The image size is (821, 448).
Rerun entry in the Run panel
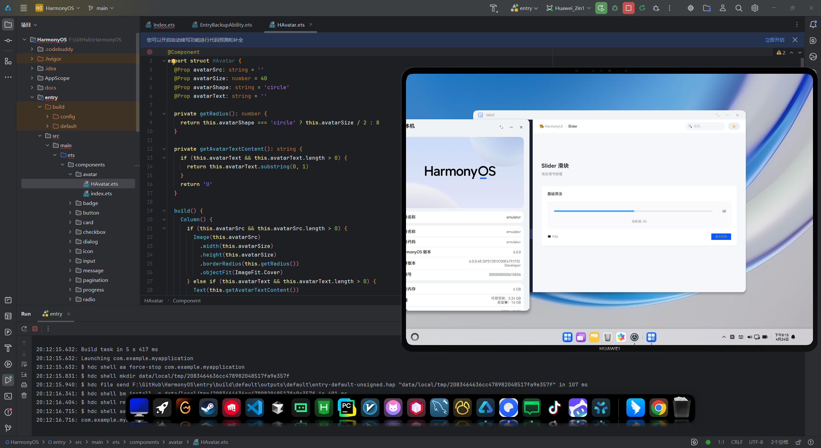point(24,329)
